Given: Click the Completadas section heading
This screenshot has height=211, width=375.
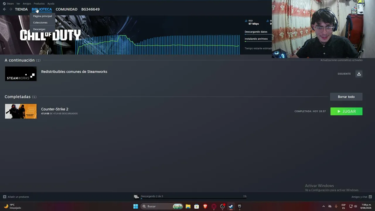Looking at the screenshot, I should pyautogui.click(x=18, y=97).
